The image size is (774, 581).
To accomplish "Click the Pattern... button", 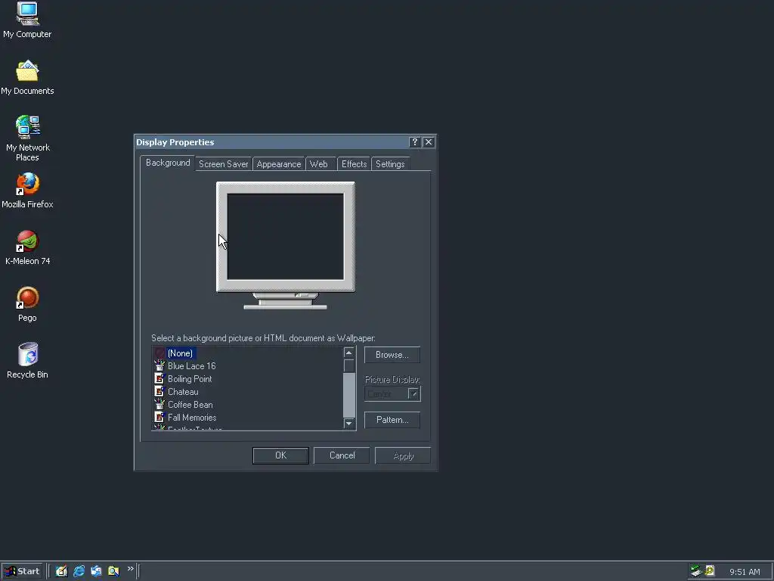I will click(392, 420).
